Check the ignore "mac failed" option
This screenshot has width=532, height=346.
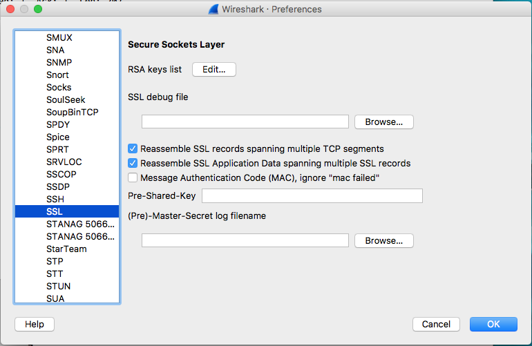[x=133, y=178]
